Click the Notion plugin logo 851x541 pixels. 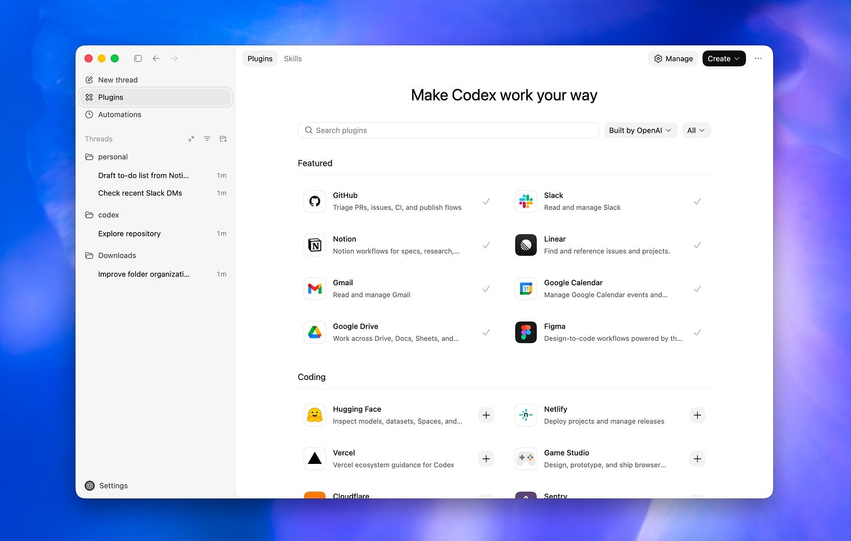click(315, 245)
